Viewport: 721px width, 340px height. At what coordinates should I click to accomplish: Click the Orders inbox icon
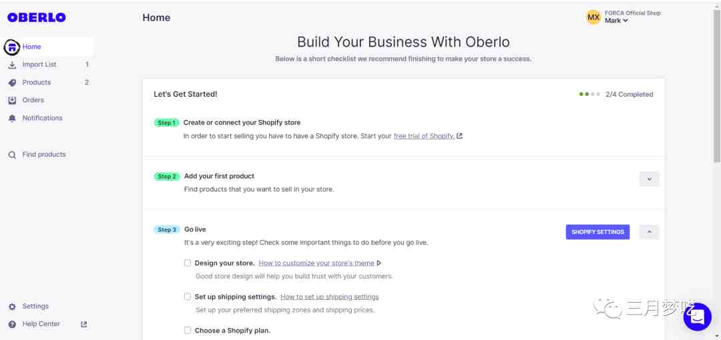pos(12,100)
